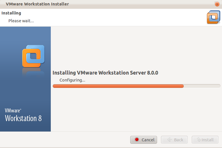Click the disabled Install button

click(x=205, y=140)
